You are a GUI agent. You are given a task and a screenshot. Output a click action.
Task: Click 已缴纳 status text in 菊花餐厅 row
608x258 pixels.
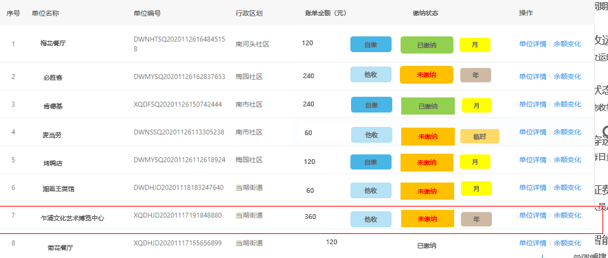click(x=427, y=246)
